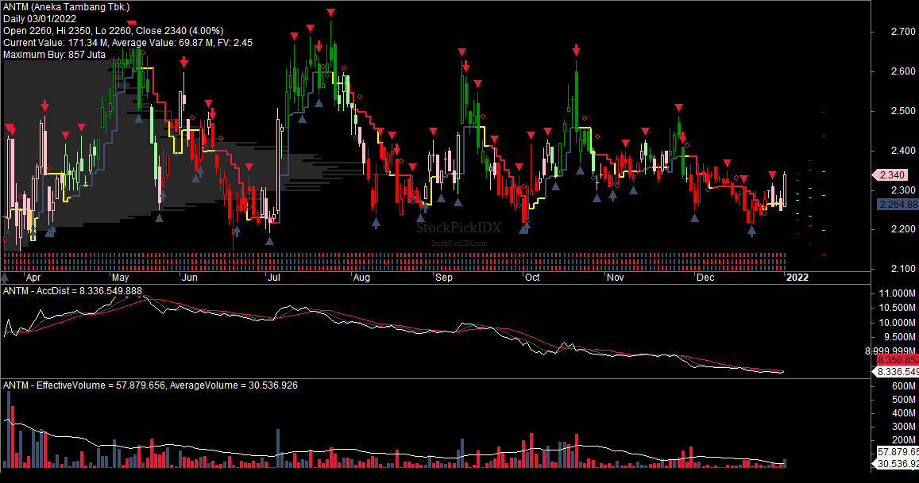Click the 200M volume axis label
The height and width of the screenshot is (483, 919).
coord(904,440)
